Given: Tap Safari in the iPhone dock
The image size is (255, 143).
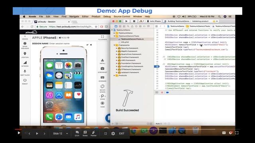Looking at the screenshot, I should [x=59, y=117].
